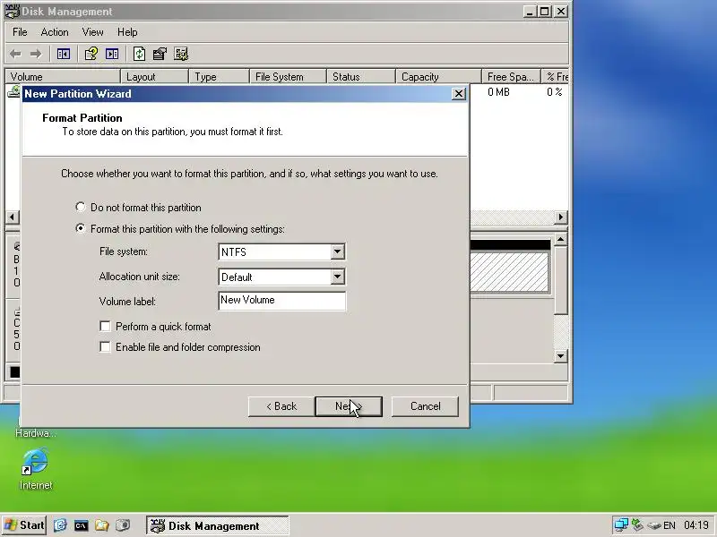717x537 pixels.
Task: Open the Internet desktop shortcut
Action: tap(36, 469)
